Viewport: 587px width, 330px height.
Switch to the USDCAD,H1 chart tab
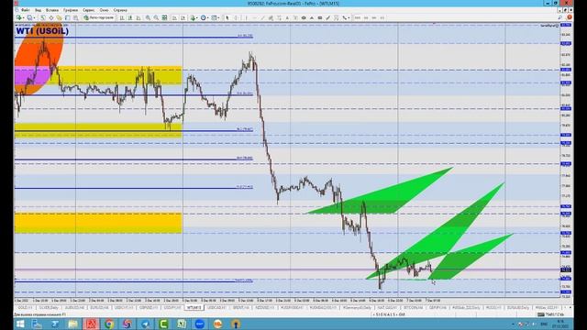(x=217, y=308)
